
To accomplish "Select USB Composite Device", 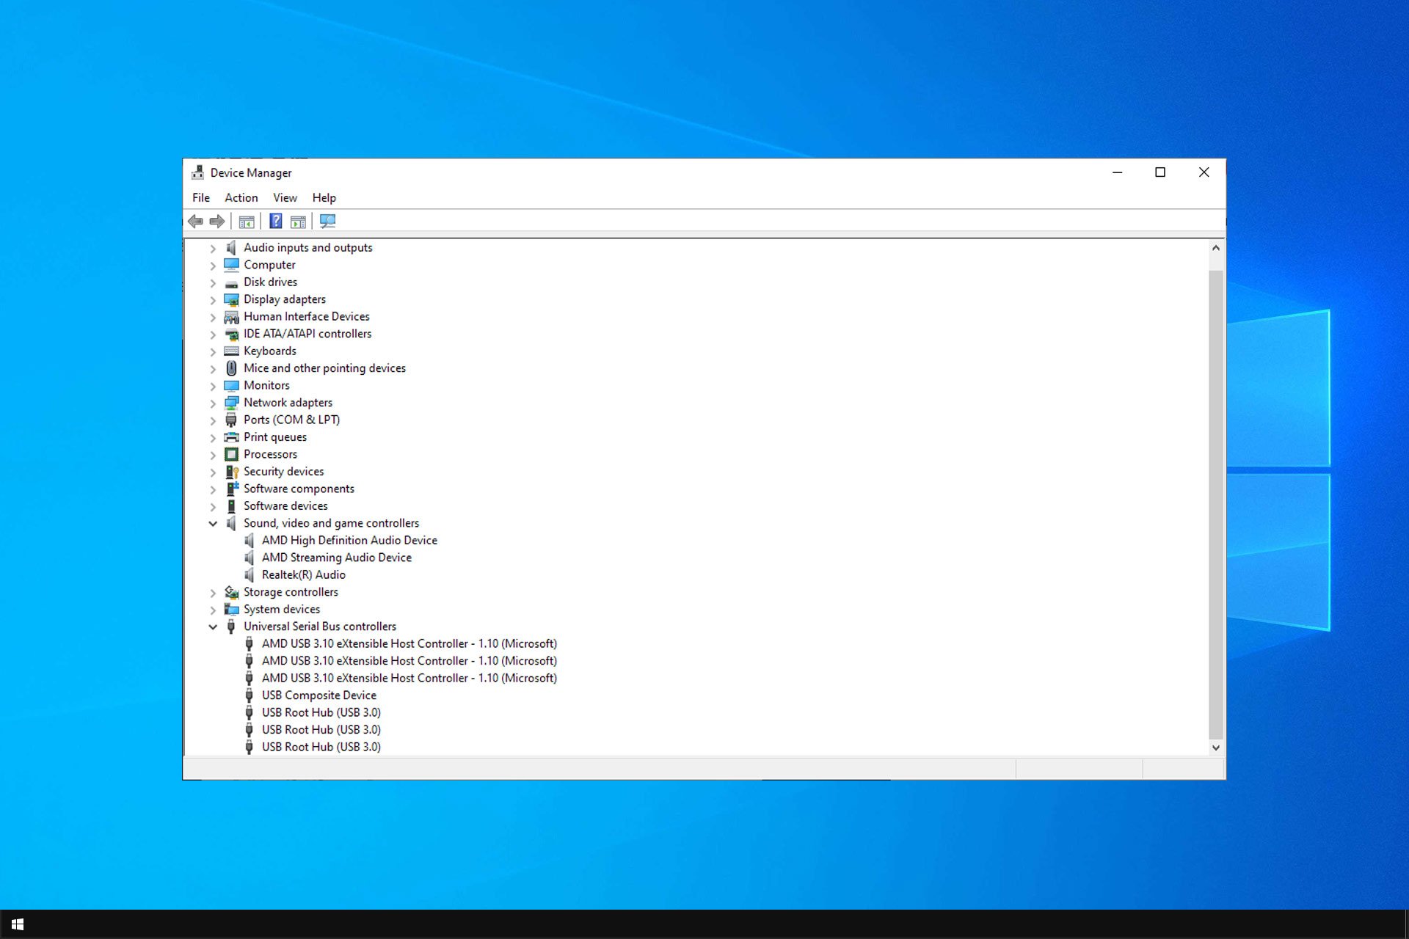I will tap(318, 695).
